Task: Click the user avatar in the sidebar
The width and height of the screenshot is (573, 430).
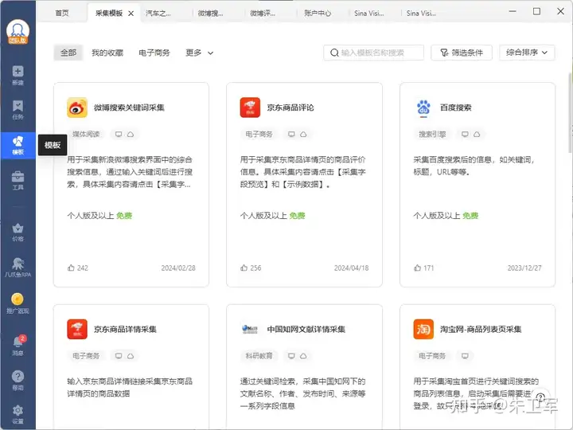Action: (x=18, y=32)
